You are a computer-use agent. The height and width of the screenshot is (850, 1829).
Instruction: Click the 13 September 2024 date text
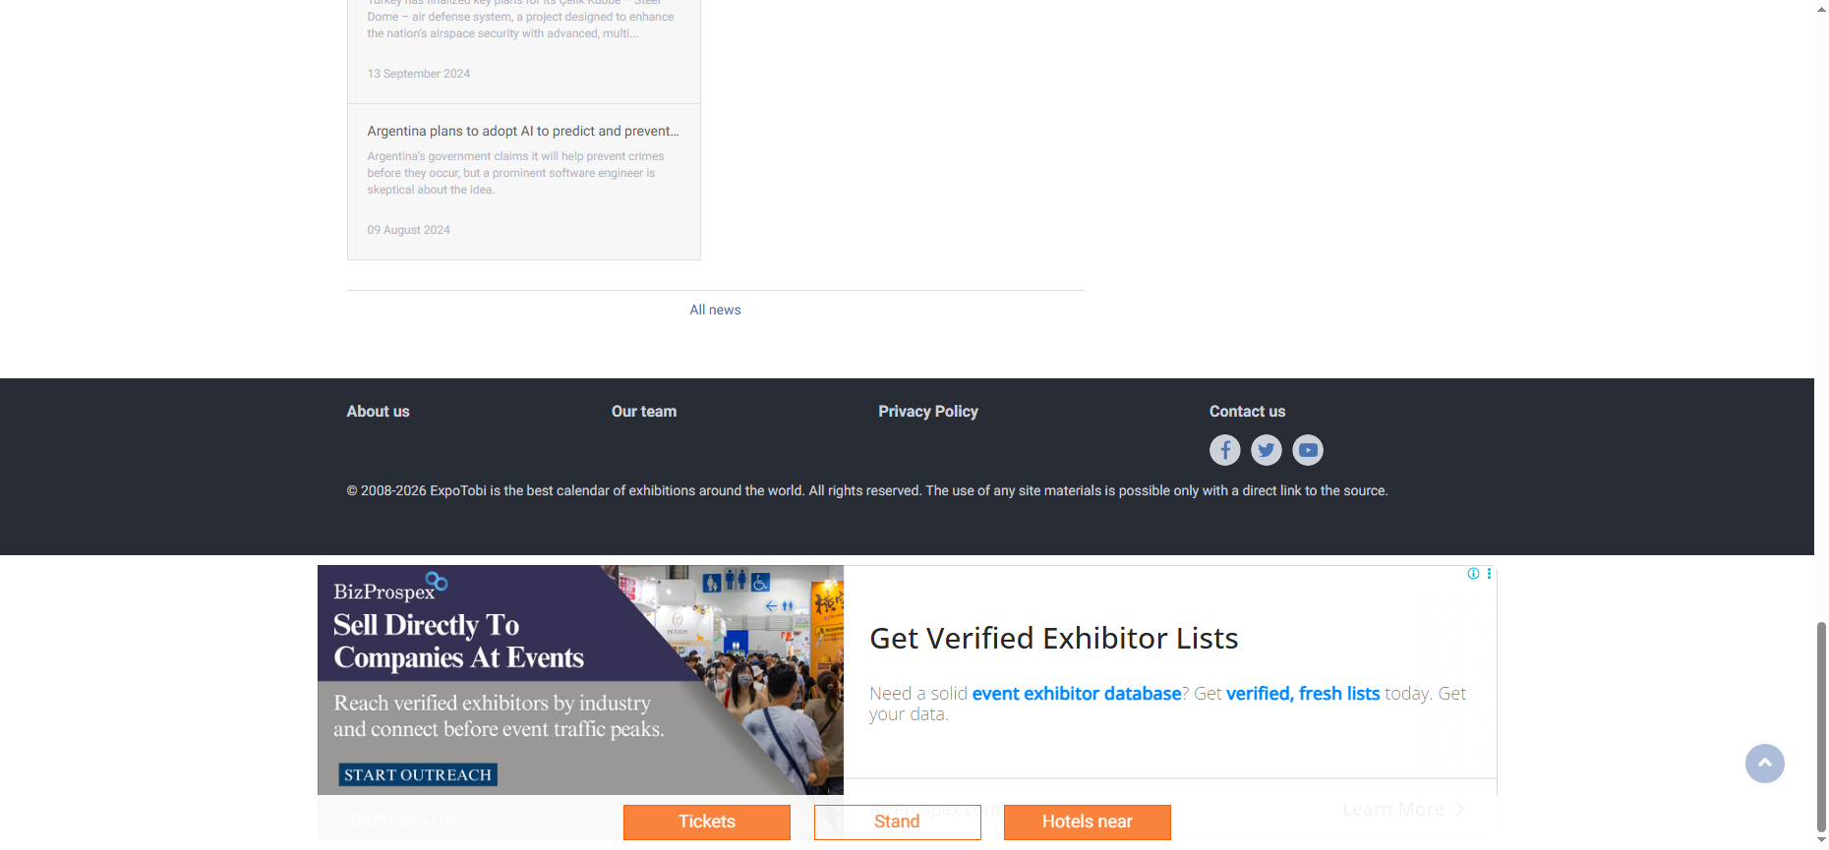419,74
